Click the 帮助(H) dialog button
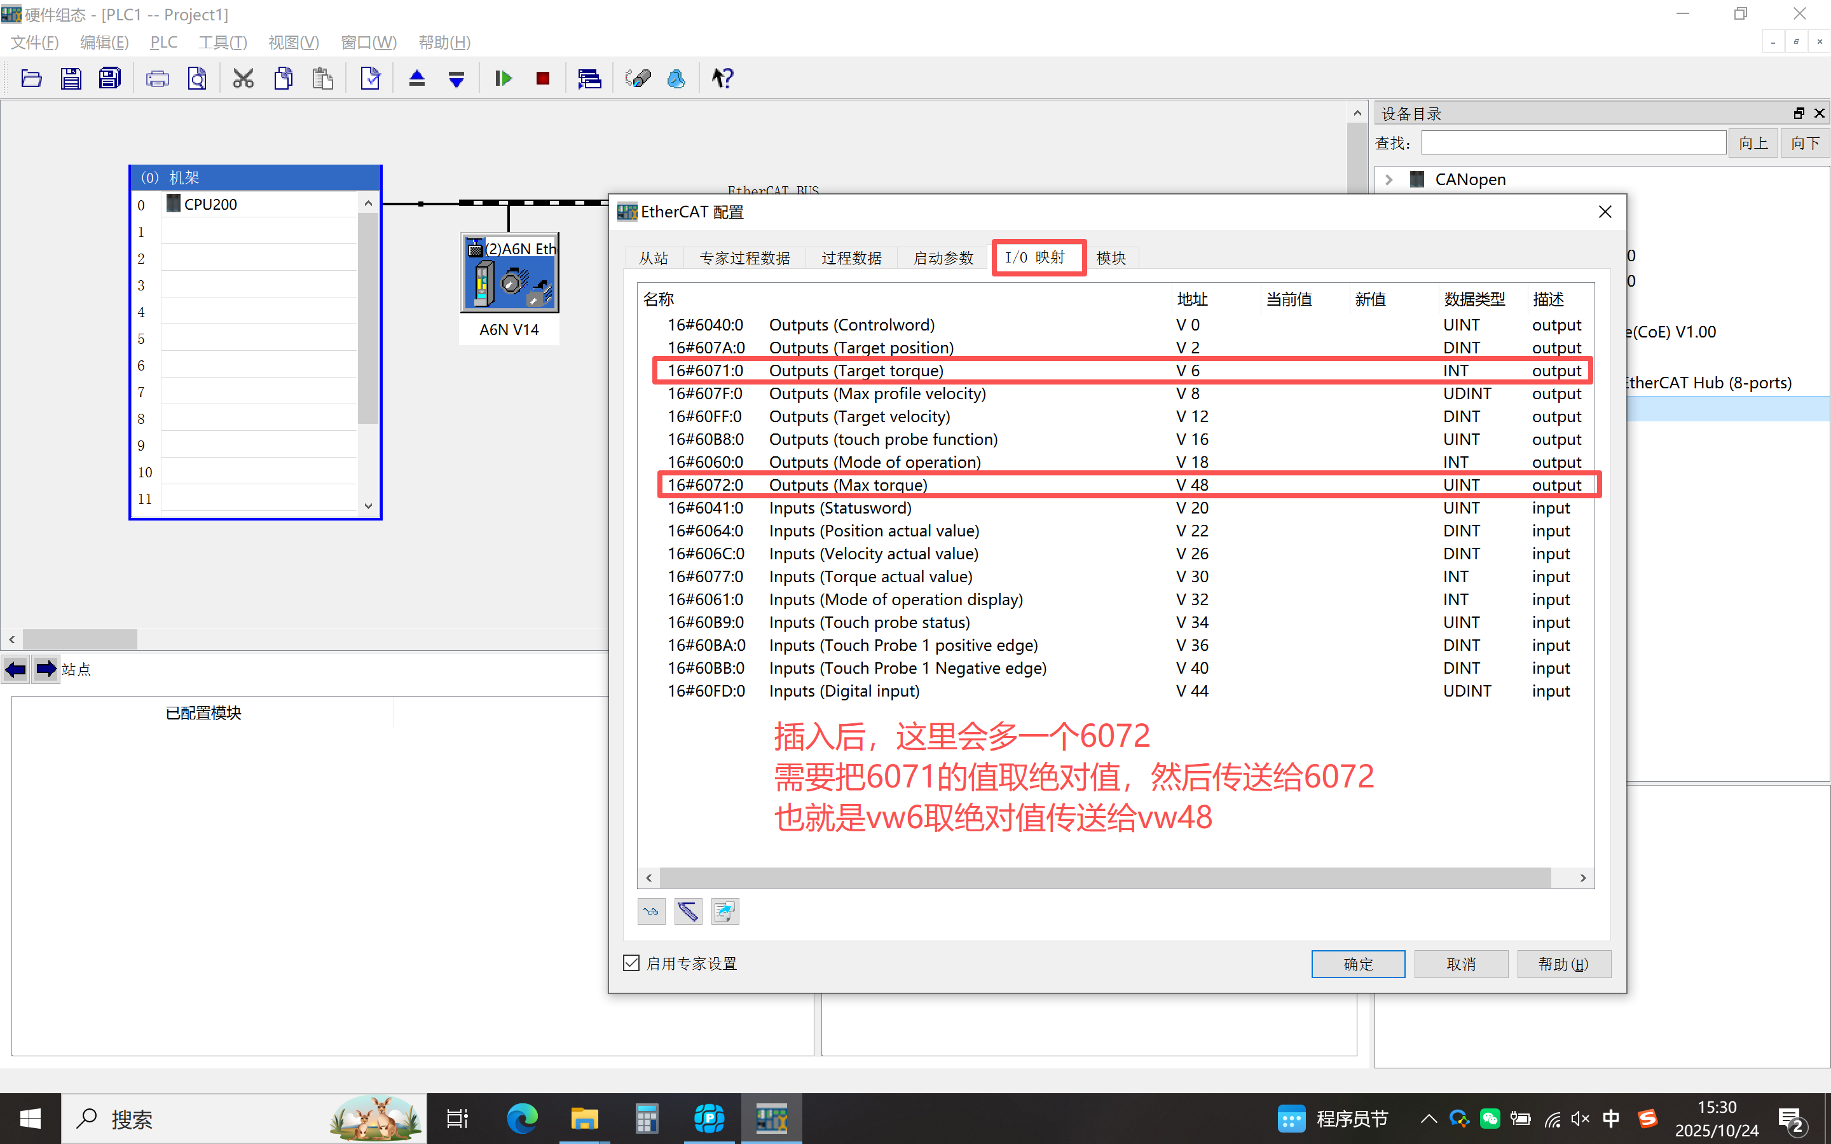 [x=1564, y=964]
